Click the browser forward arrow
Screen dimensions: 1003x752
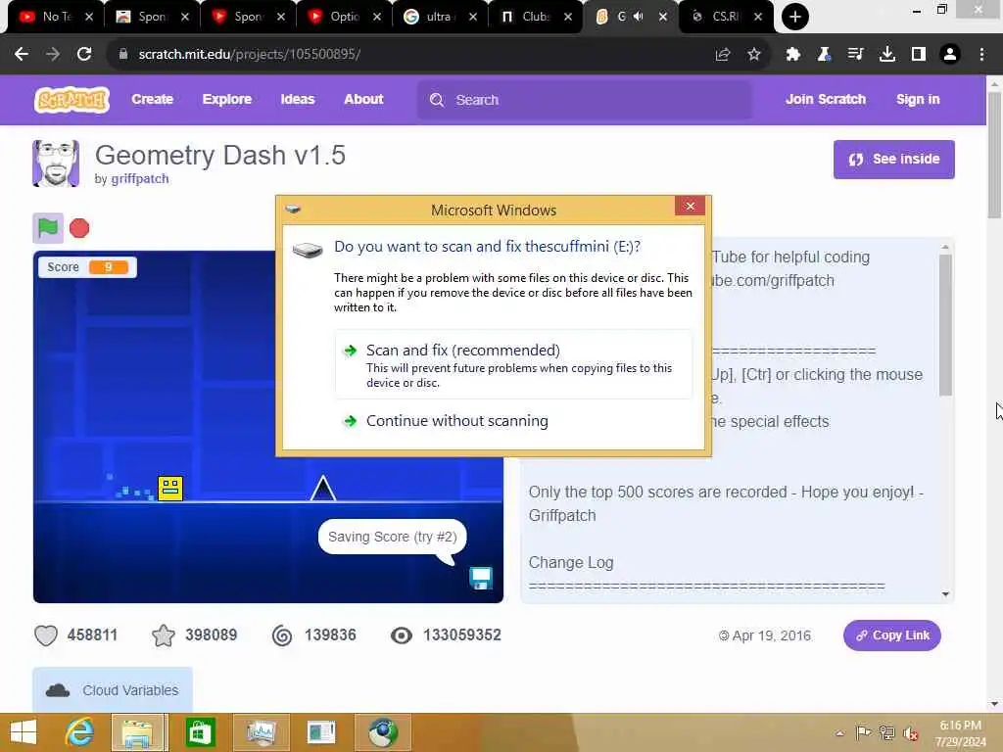click(53, 55)
